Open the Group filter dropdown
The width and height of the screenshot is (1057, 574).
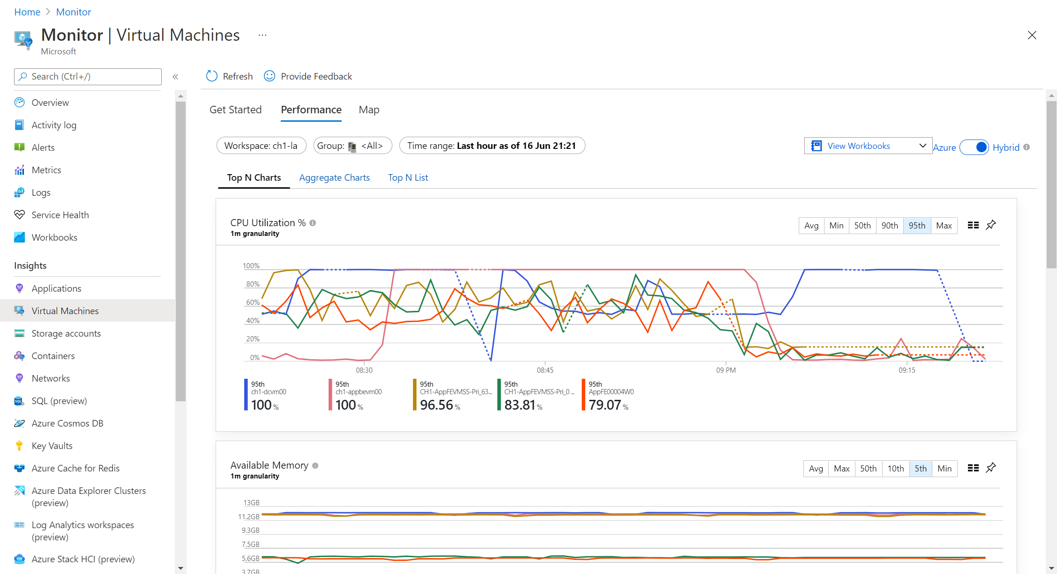point(352,146)
